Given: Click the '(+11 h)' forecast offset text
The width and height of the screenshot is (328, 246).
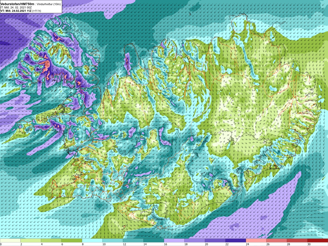Looking at the screenshot, I should [37, 11].
